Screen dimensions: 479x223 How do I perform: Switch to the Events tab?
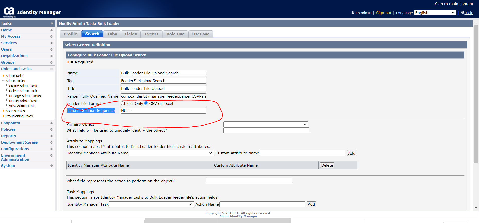pos(152,34)
